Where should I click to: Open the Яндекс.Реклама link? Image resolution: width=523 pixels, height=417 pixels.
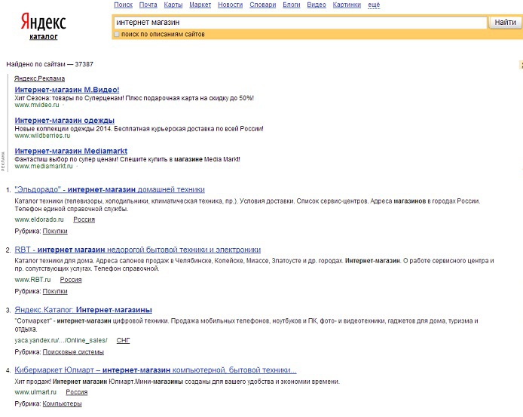pyautogui.click(x=39, y=78)
